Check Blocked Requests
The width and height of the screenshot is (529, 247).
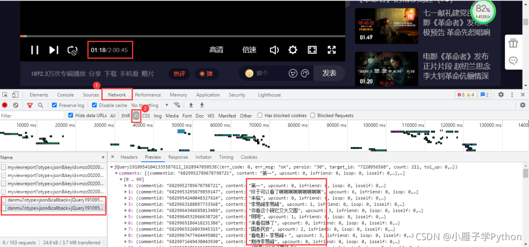tap(313, 115)
